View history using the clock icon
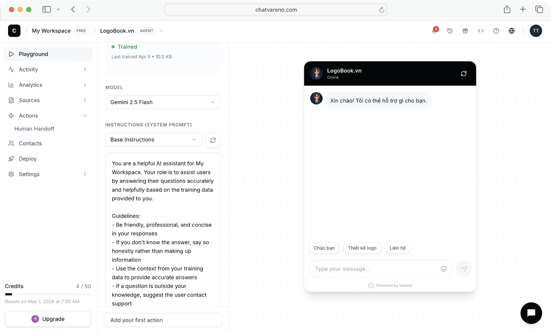551x333 pixels. [450, 31]
